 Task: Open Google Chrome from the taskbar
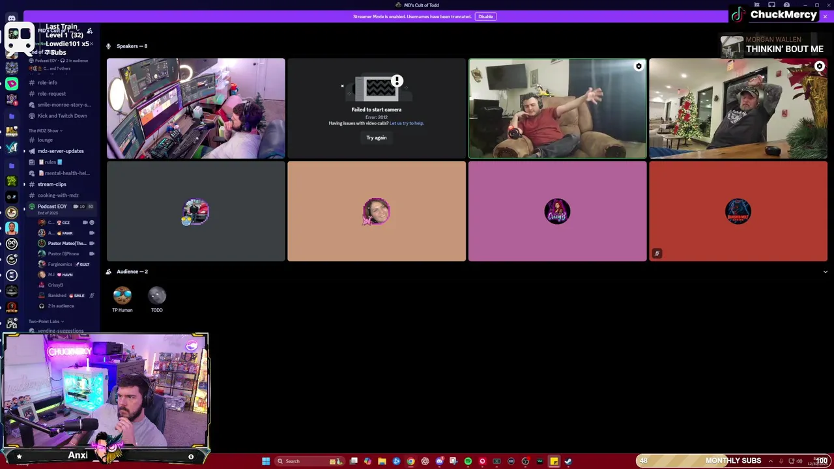(x=410, y=461)
